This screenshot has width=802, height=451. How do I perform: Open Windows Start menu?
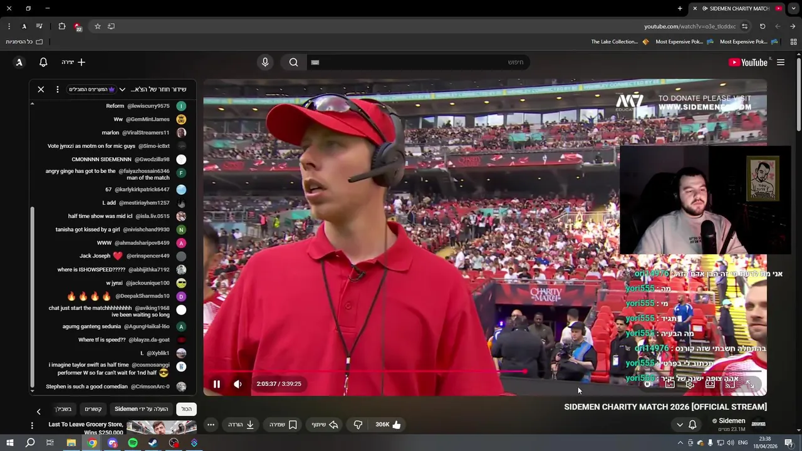pos(9,443)
